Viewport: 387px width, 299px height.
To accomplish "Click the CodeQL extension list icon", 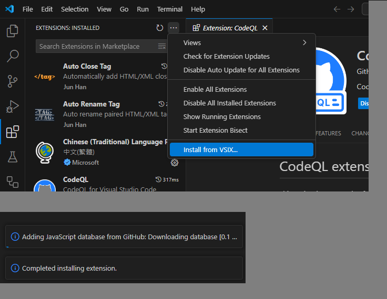I will tap(45, 185).
